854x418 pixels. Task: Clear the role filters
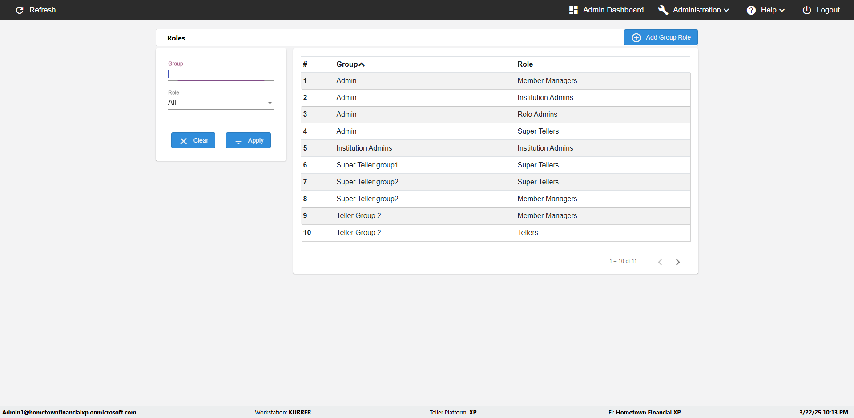pos(193,140)
